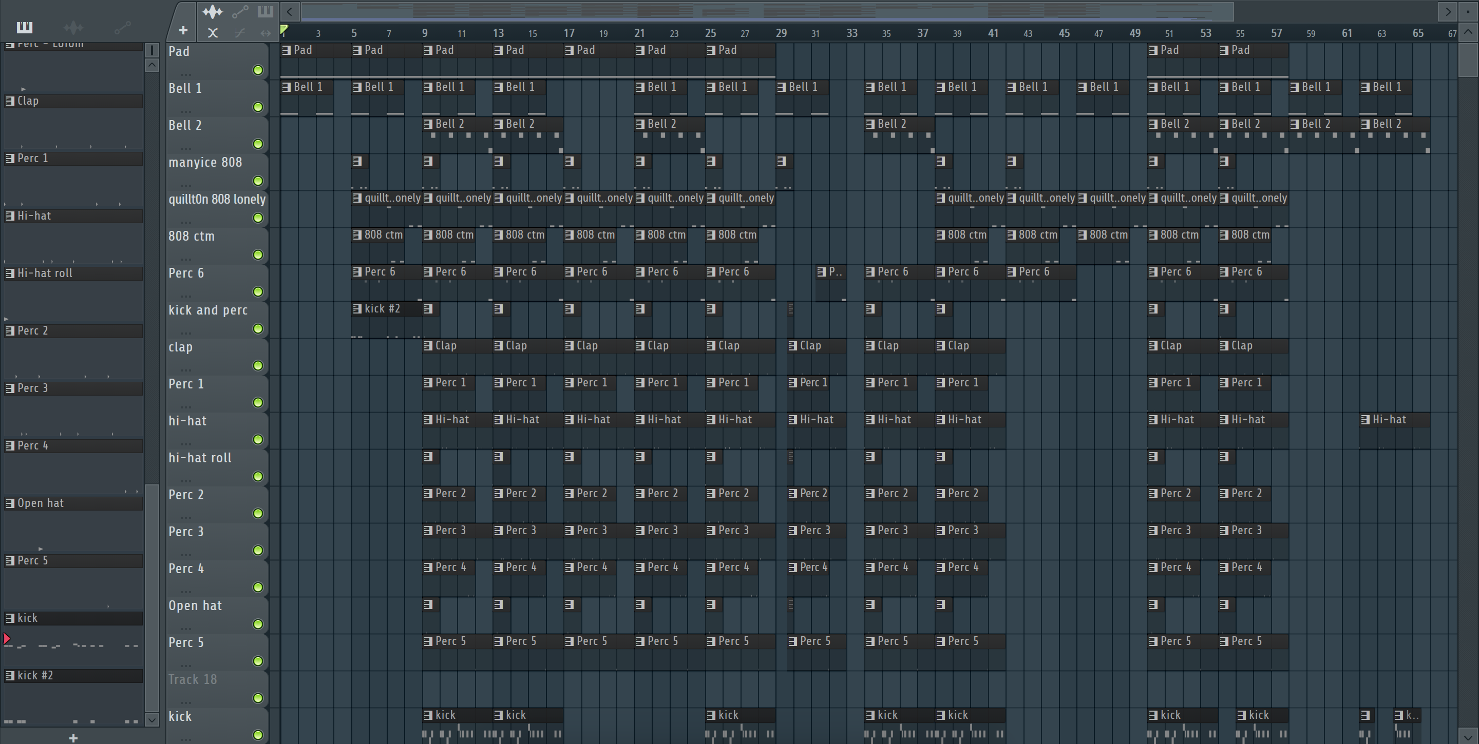The width and height of the screenshot is (1479, 744).
Task: Select the audio clip picker filter
Action: [x=73, y=27]
